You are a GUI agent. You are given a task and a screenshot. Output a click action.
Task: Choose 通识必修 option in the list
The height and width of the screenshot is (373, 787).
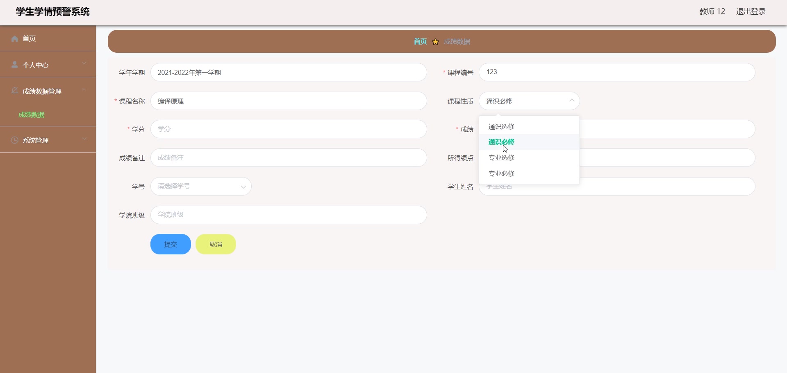click(x=529, y=142)
